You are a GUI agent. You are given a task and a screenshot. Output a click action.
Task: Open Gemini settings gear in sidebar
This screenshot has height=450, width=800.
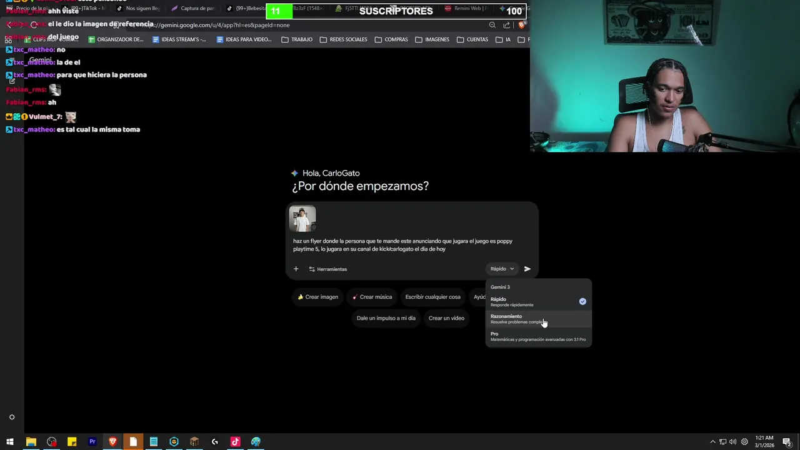[x=12, y=417]
